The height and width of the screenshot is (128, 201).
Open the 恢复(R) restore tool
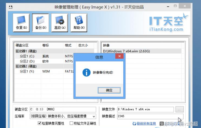[x=21, y=23]
